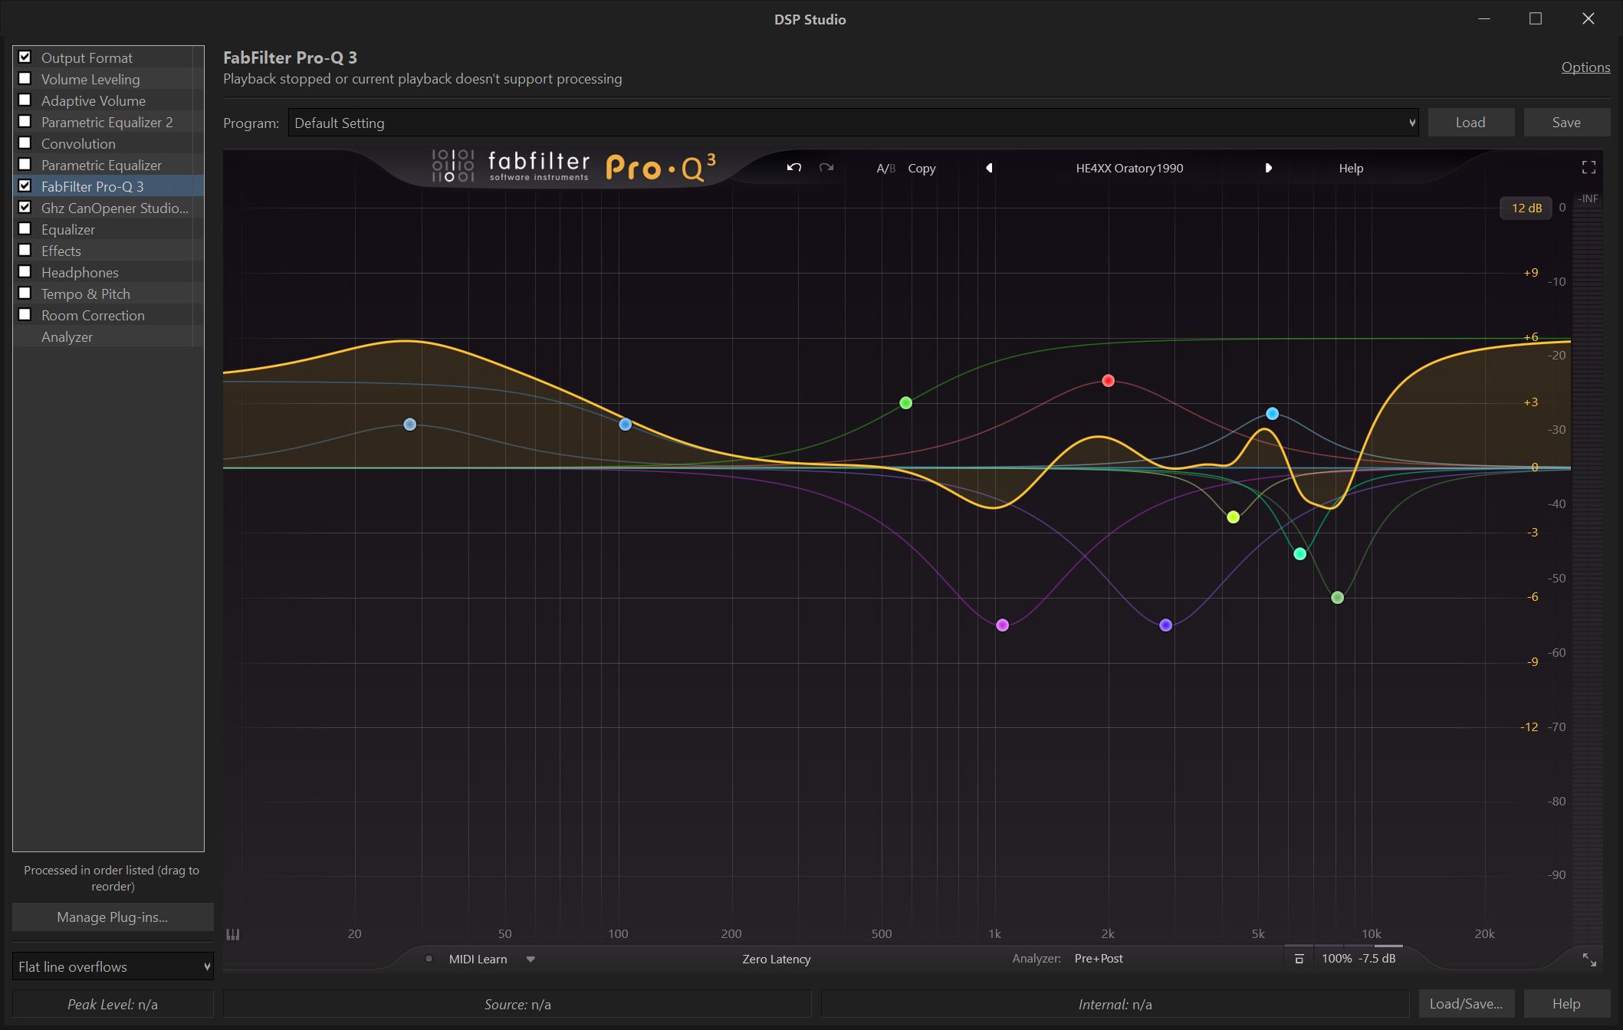
Task: Select the green EQ band near 500 Hz
Action: 905,402
